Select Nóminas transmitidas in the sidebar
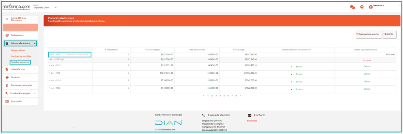The height and width of the screenshot is (134, 403). (x=21, y=56)
